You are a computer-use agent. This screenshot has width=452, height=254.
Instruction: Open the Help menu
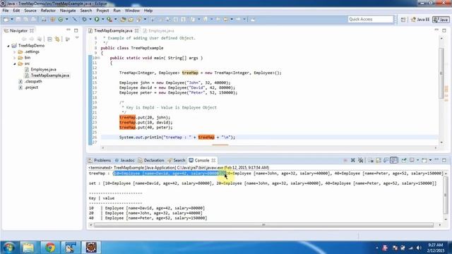[x=148, y=11]
